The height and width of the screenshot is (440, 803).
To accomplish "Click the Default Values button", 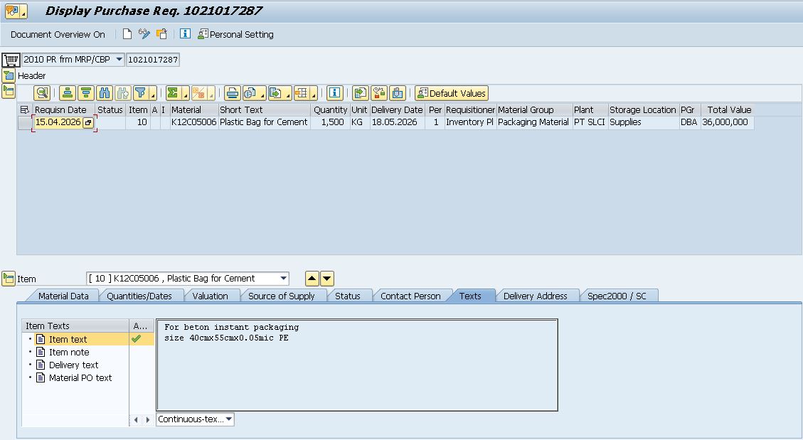I will 452,93.
